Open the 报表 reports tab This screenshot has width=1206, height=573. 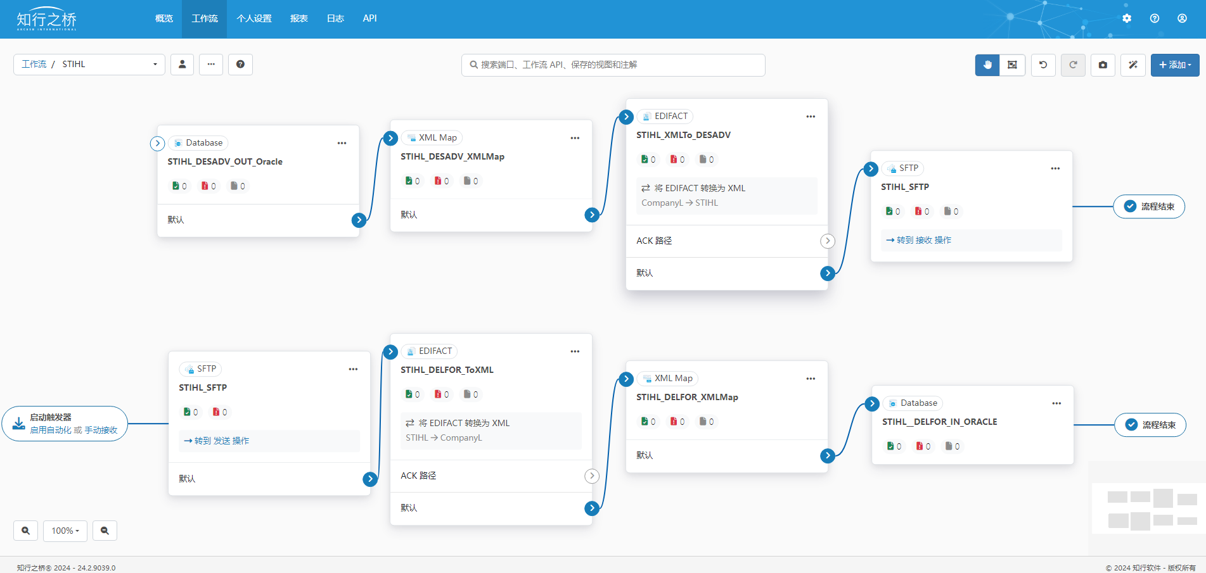[299, 18]
